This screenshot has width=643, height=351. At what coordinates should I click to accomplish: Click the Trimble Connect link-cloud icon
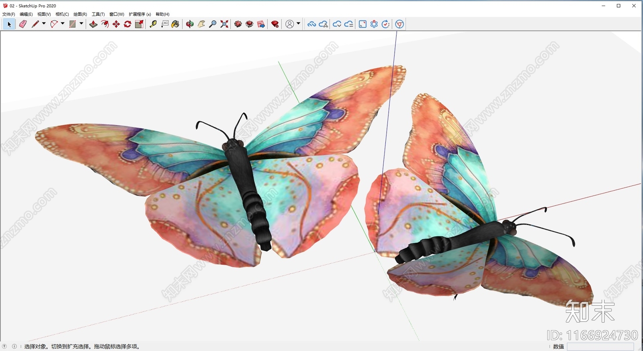click(311, 24)
